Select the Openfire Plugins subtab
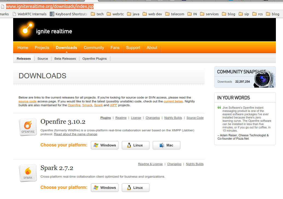 coord(94,59)
